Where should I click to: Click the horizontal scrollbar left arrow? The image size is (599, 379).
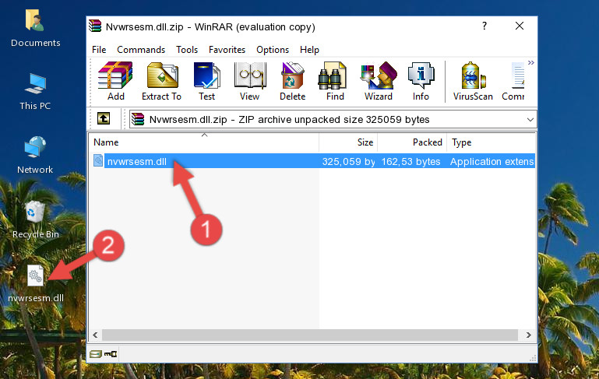95,335
